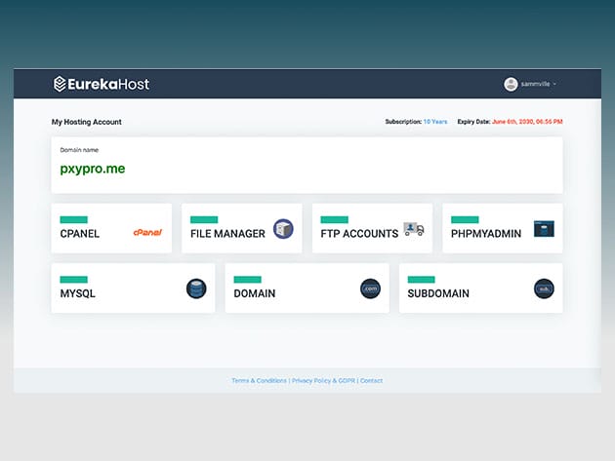Visit the Privacy Policy & GDPR link

tap(323, 380)
